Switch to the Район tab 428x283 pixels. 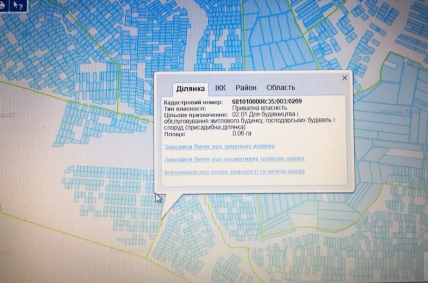pyautogui.click(x=246, y=88)
